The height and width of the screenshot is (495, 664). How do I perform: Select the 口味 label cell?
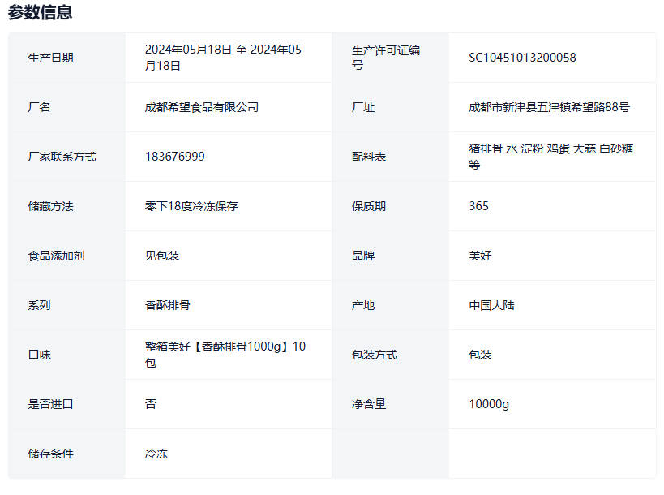[x=66, y=355]
